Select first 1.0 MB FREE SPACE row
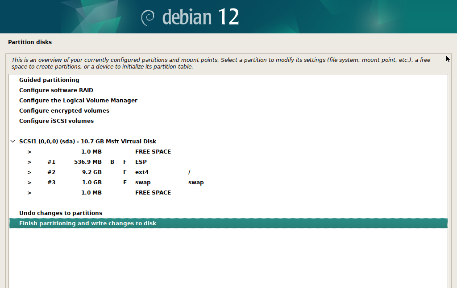The width and height of the screenshot is (457, 288). 228,152
